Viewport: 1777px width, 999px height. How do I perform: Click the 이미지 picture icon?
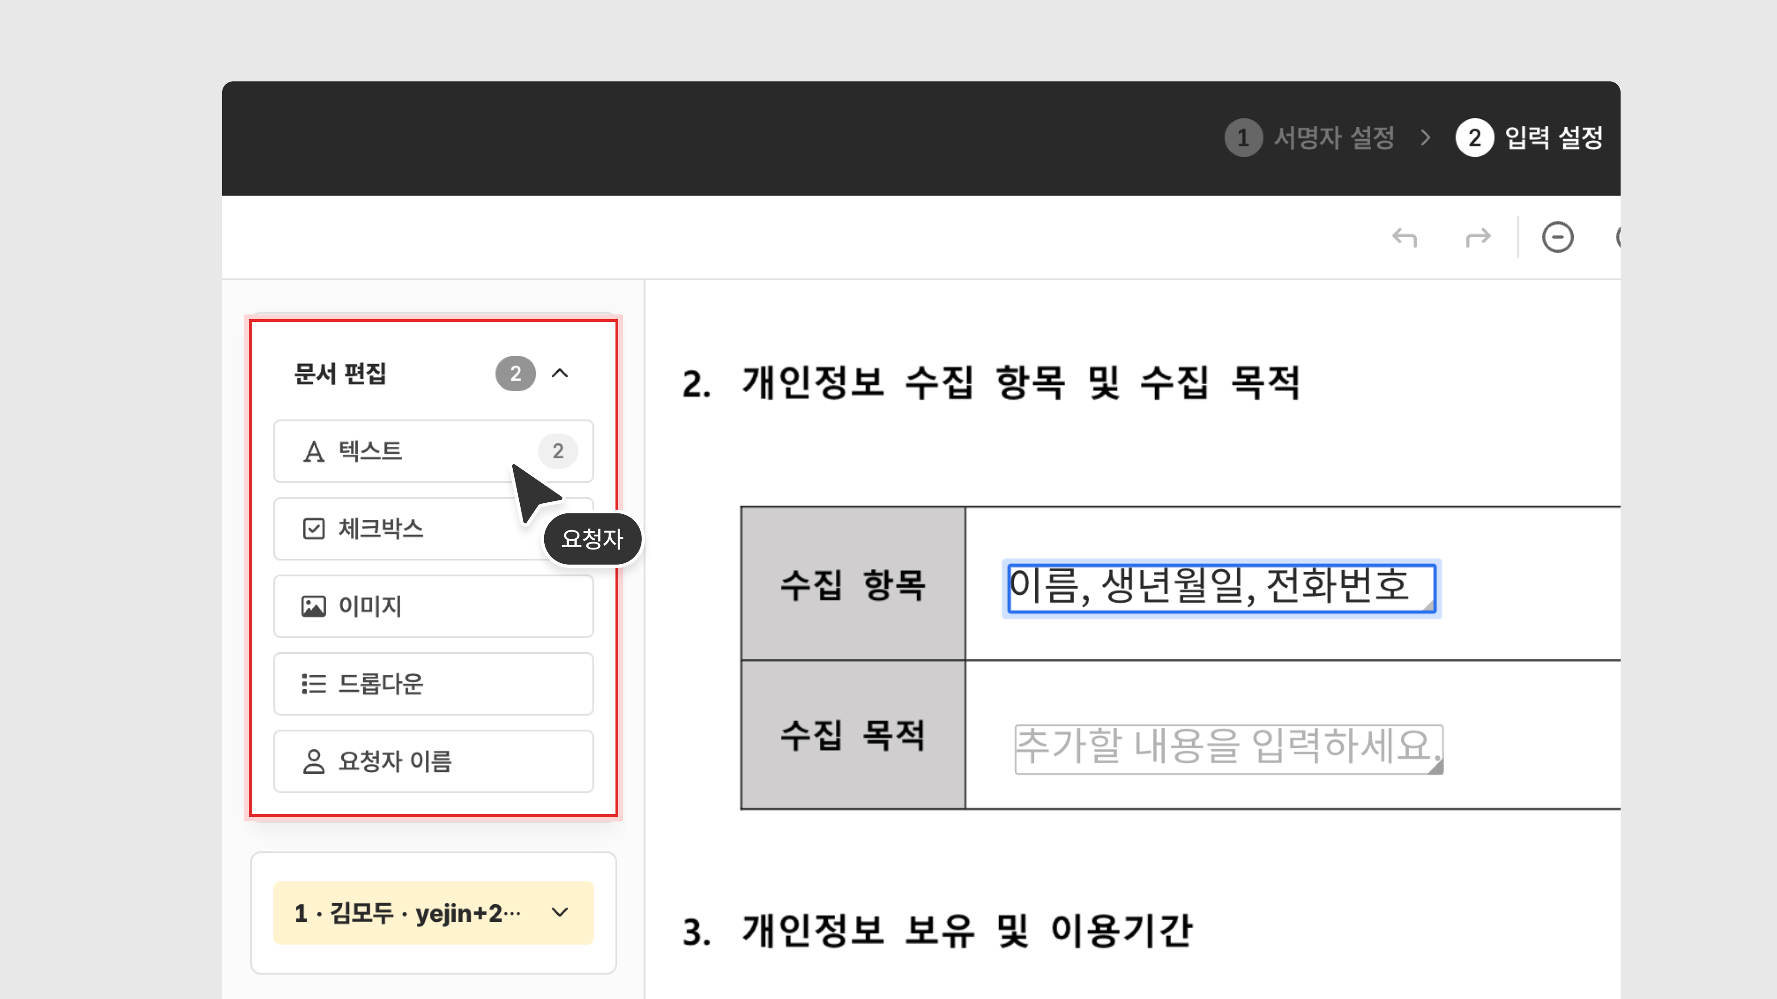tap(314, 606)
